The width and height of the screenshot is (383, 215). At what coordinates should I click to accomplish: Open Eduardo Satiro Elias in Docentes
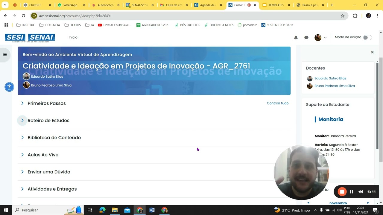(x=330, y=78)
